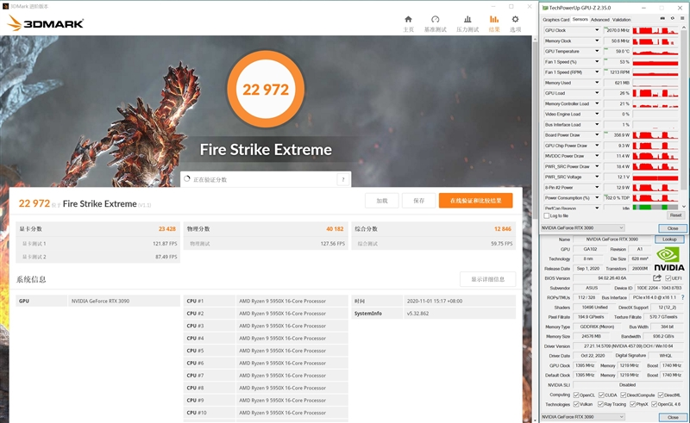Click the sensors scrollbar down arrow
Image resolution: width=690 pixels, height=423 pixels.
coord(683,207)
